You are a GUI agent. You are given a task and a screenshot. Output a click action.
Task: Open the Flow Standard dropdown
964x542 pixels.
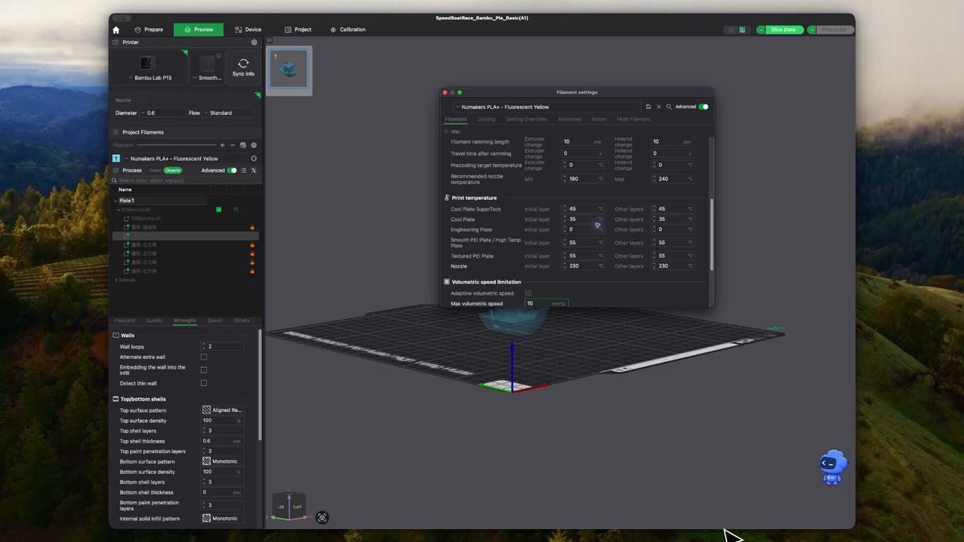click(x=228, y=113)
